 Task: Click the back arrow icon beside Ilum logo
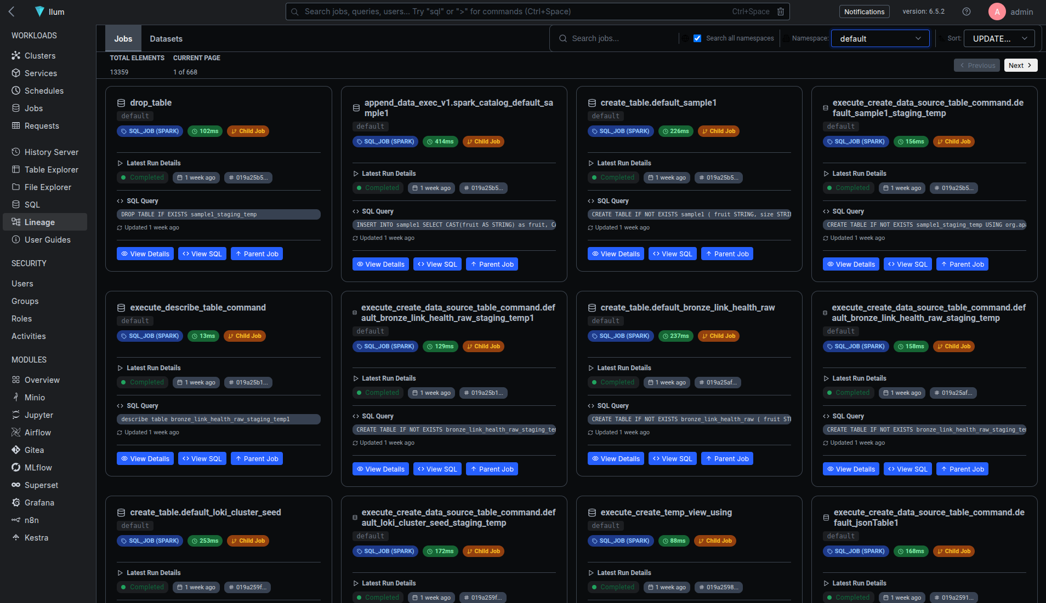pyautogui.click(x=12, y=12)
